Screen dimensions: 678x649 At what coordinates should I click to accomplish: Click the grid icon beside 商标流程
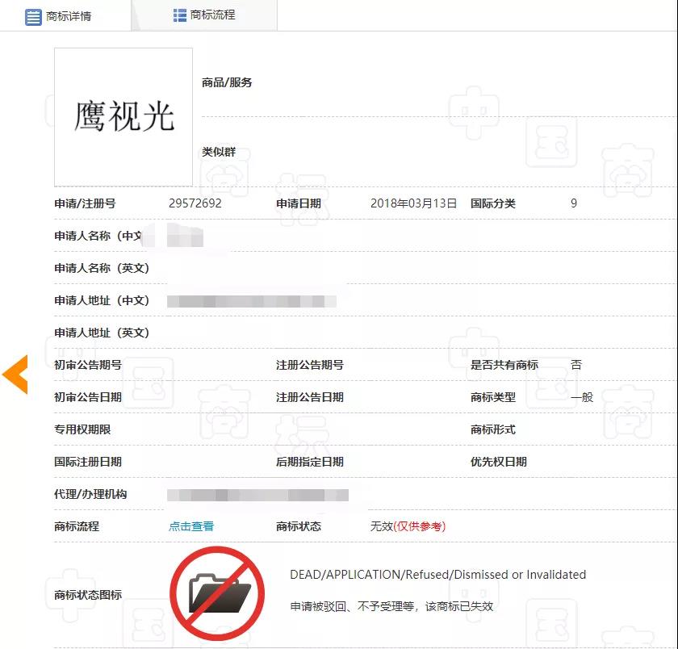(179, 15)
